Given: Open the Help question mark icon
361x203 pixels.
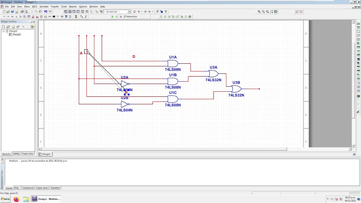Looking at the screenshot, I should (166, 12).
